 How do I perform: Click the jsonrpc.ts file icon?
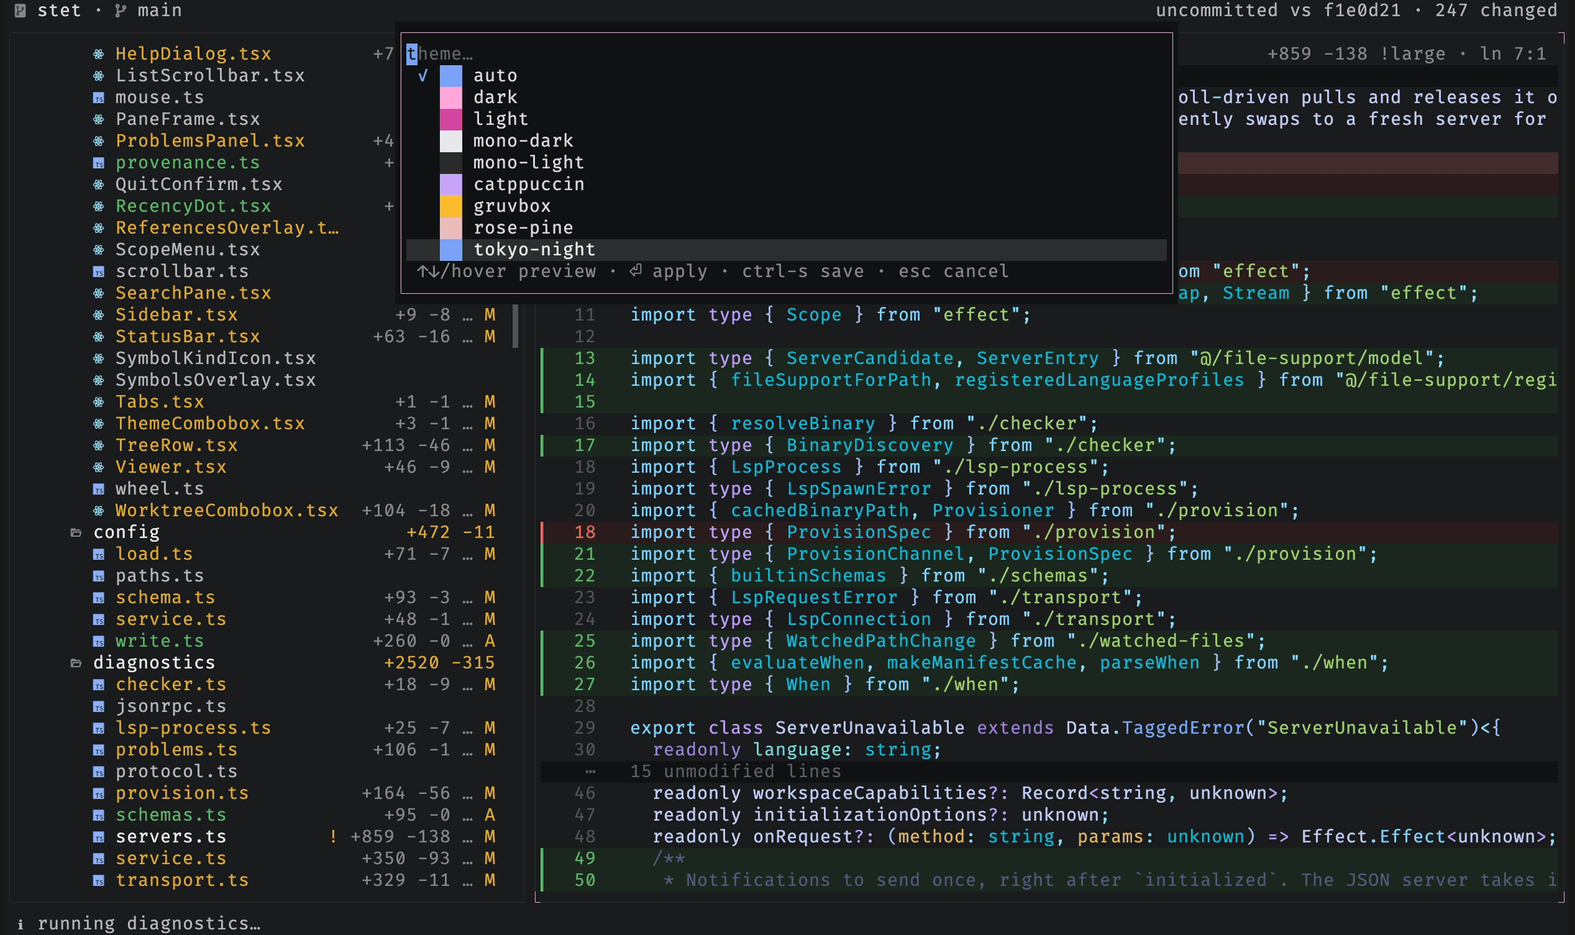99,707
